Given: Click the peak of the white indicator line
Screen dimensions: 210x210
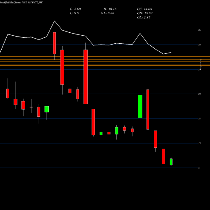Looking at the screenshot, I should [x=55, y=21].
